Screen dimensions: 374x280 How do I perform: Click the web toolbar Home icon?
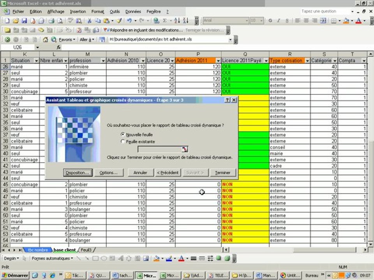[45, 40]
